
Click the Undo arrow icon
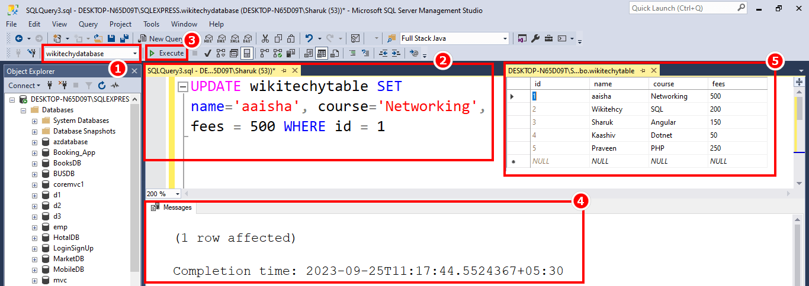tap(309, 38)
